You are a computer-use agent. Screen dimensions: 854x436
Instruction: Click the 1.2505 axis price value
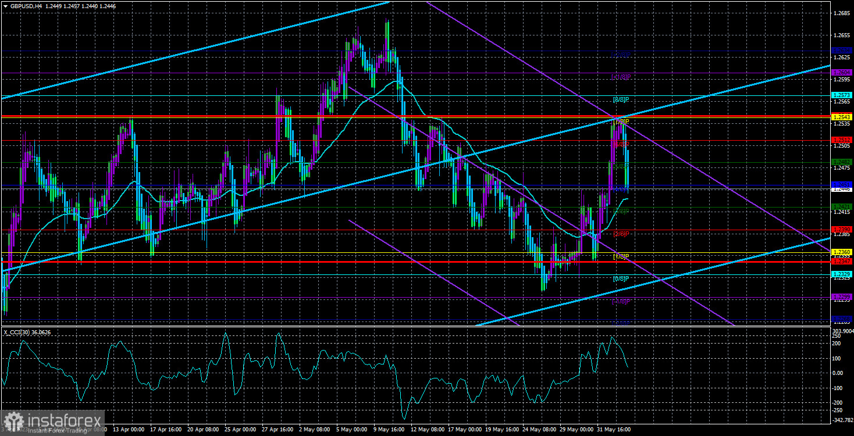point(842,146)
